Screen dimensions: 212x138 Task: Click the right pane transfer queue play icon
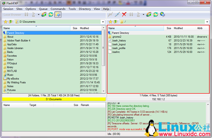(138, 15)
